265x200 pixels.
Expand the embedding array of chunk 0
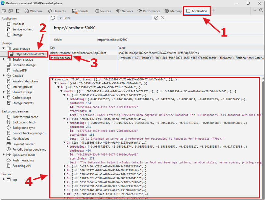point(67,99)
